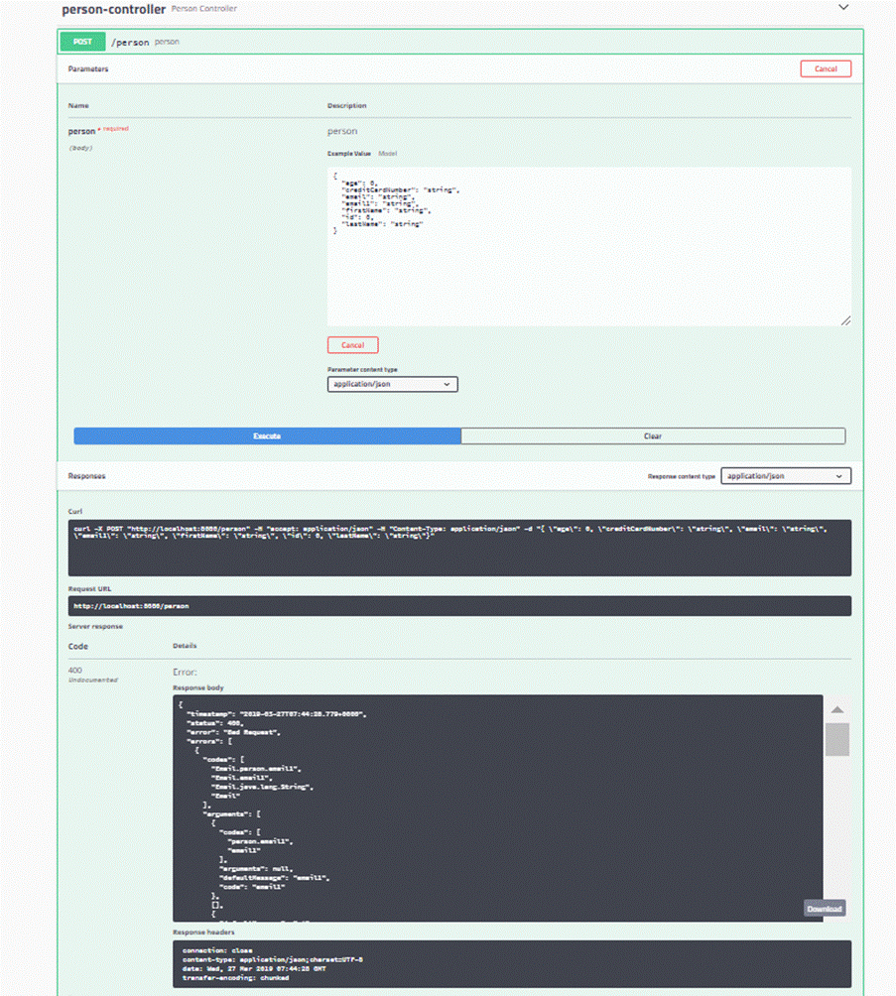
Task: Click the Request URL display field
Action: tap(458, 605)
